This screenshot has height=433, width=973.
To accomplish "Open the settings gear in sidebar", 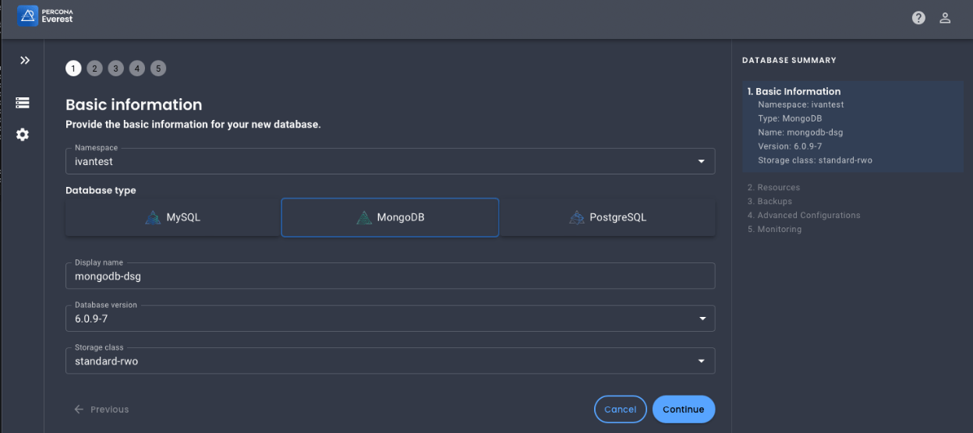I will click(x=23, y=135).
